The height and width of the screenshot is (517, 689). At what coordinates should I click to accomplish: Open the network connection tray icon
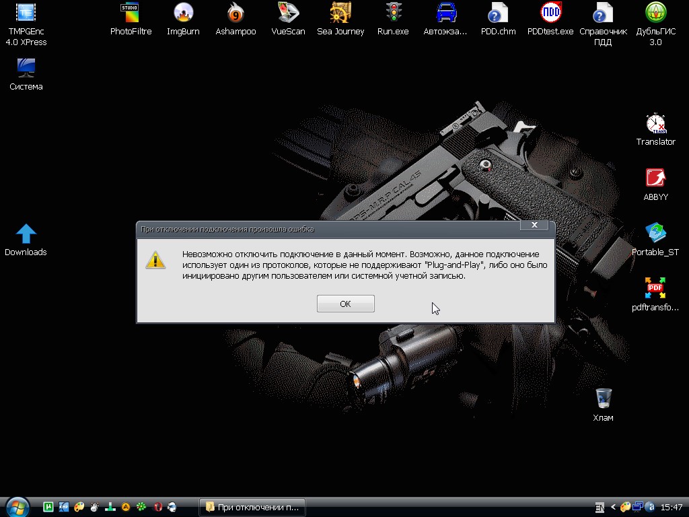pyautogui.click(x=638, y=507)
